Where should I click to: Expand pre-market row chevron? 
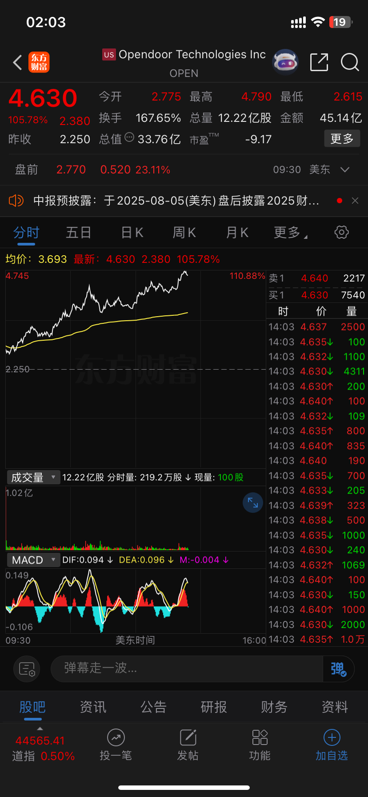tap(345, 169)
